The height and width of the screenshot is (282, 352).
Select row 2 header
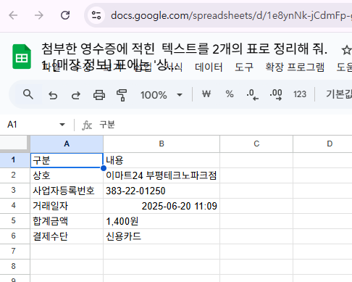click(14, 175)
